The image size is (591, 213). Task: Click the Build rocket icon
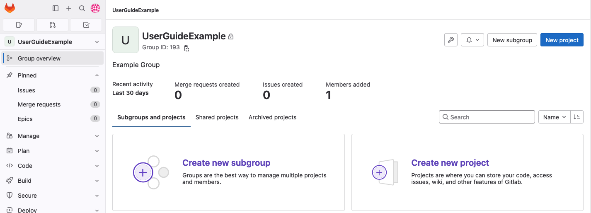pos(9,181)
